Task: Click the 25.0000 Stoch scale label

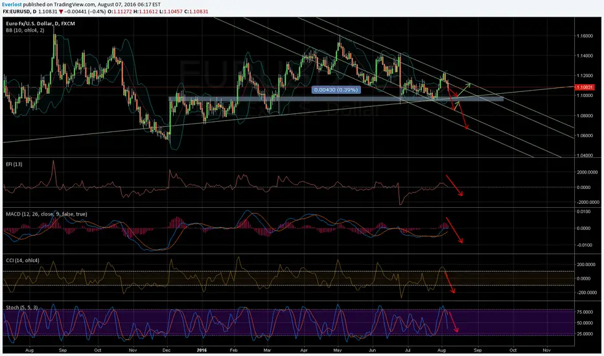Action: (x=585, y=334)
